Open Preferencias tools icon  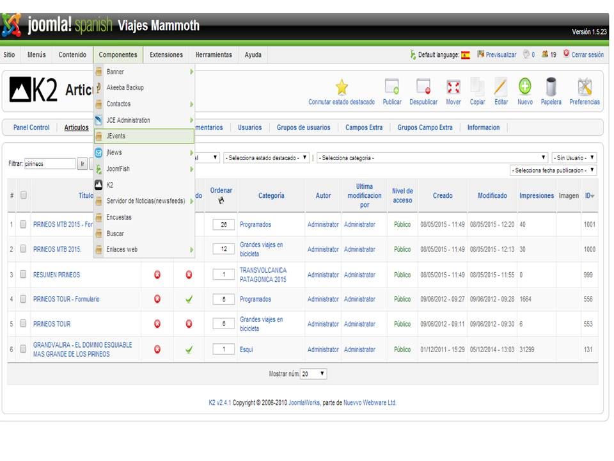[585, 86]
